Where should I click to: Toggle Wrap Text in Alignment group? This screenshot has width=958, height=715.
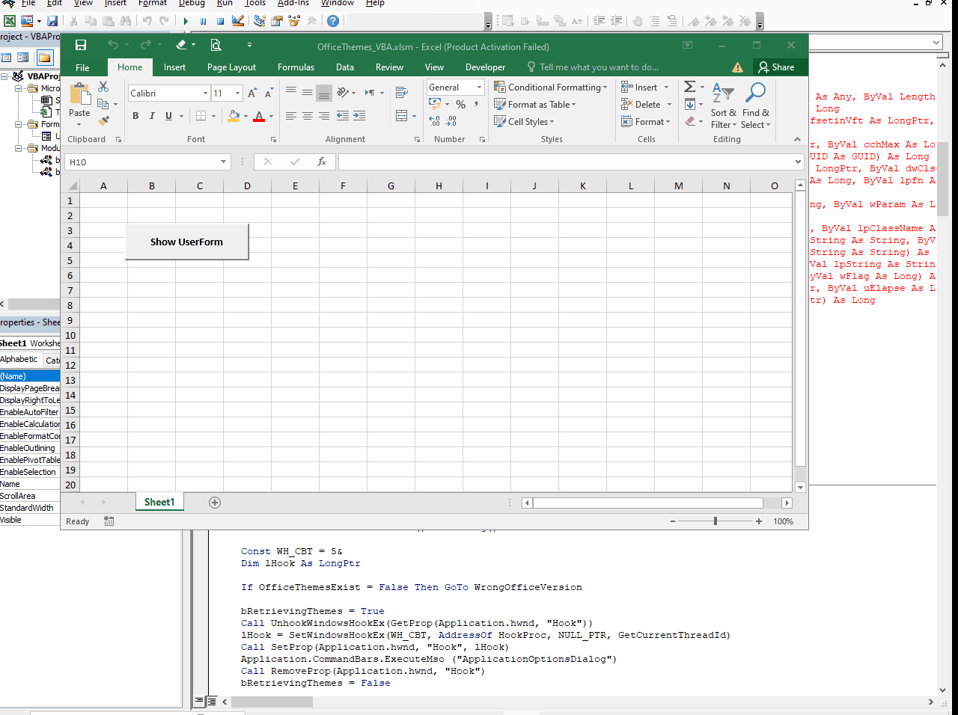tap(402, 93)
